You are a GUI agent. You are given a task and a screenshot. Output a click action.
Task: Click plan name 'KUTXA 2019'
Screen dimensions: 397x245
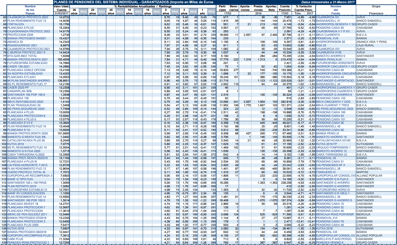(15, 144)
